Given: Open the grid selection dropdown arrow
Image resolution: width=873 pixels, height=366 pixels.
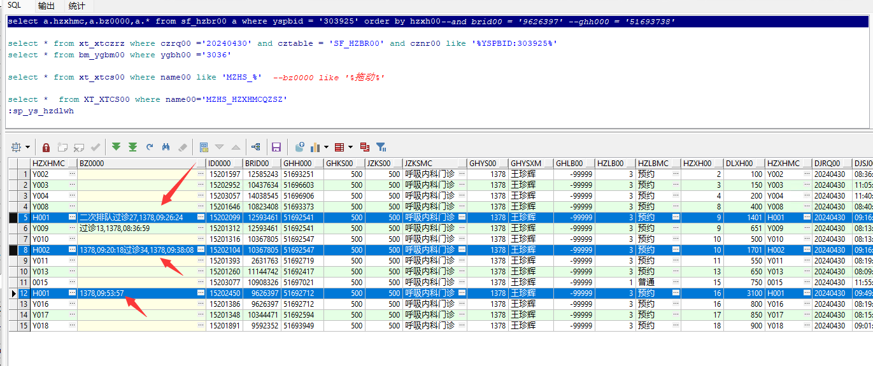Looking at the screenshot, I should pyautogui.click(x=28, y=147).
